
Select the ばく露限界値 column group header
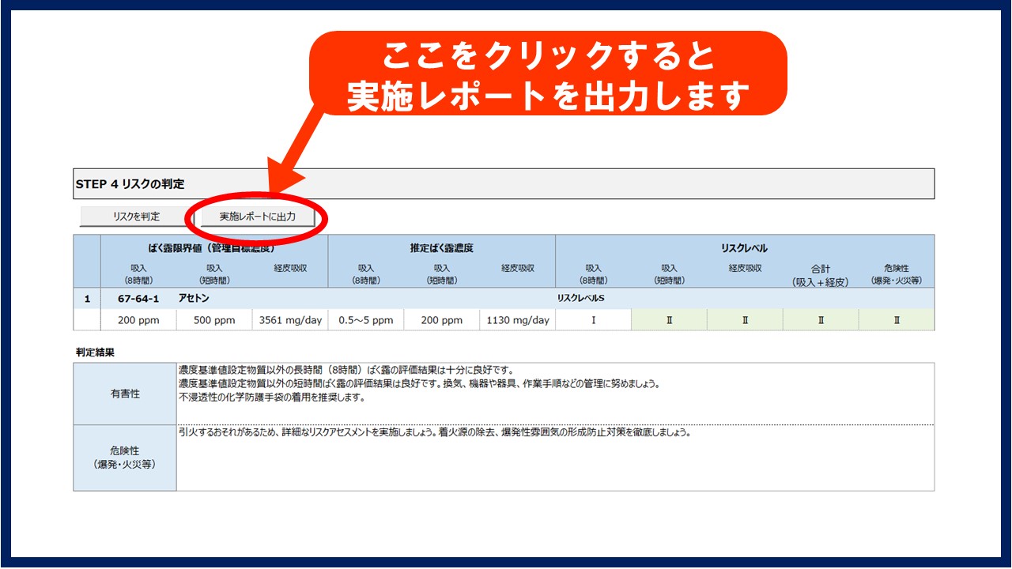(213, 248)
